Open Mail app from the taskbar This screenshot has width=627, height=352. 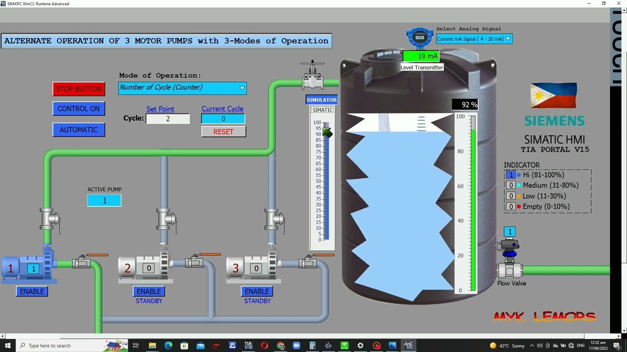coord(200,346)
